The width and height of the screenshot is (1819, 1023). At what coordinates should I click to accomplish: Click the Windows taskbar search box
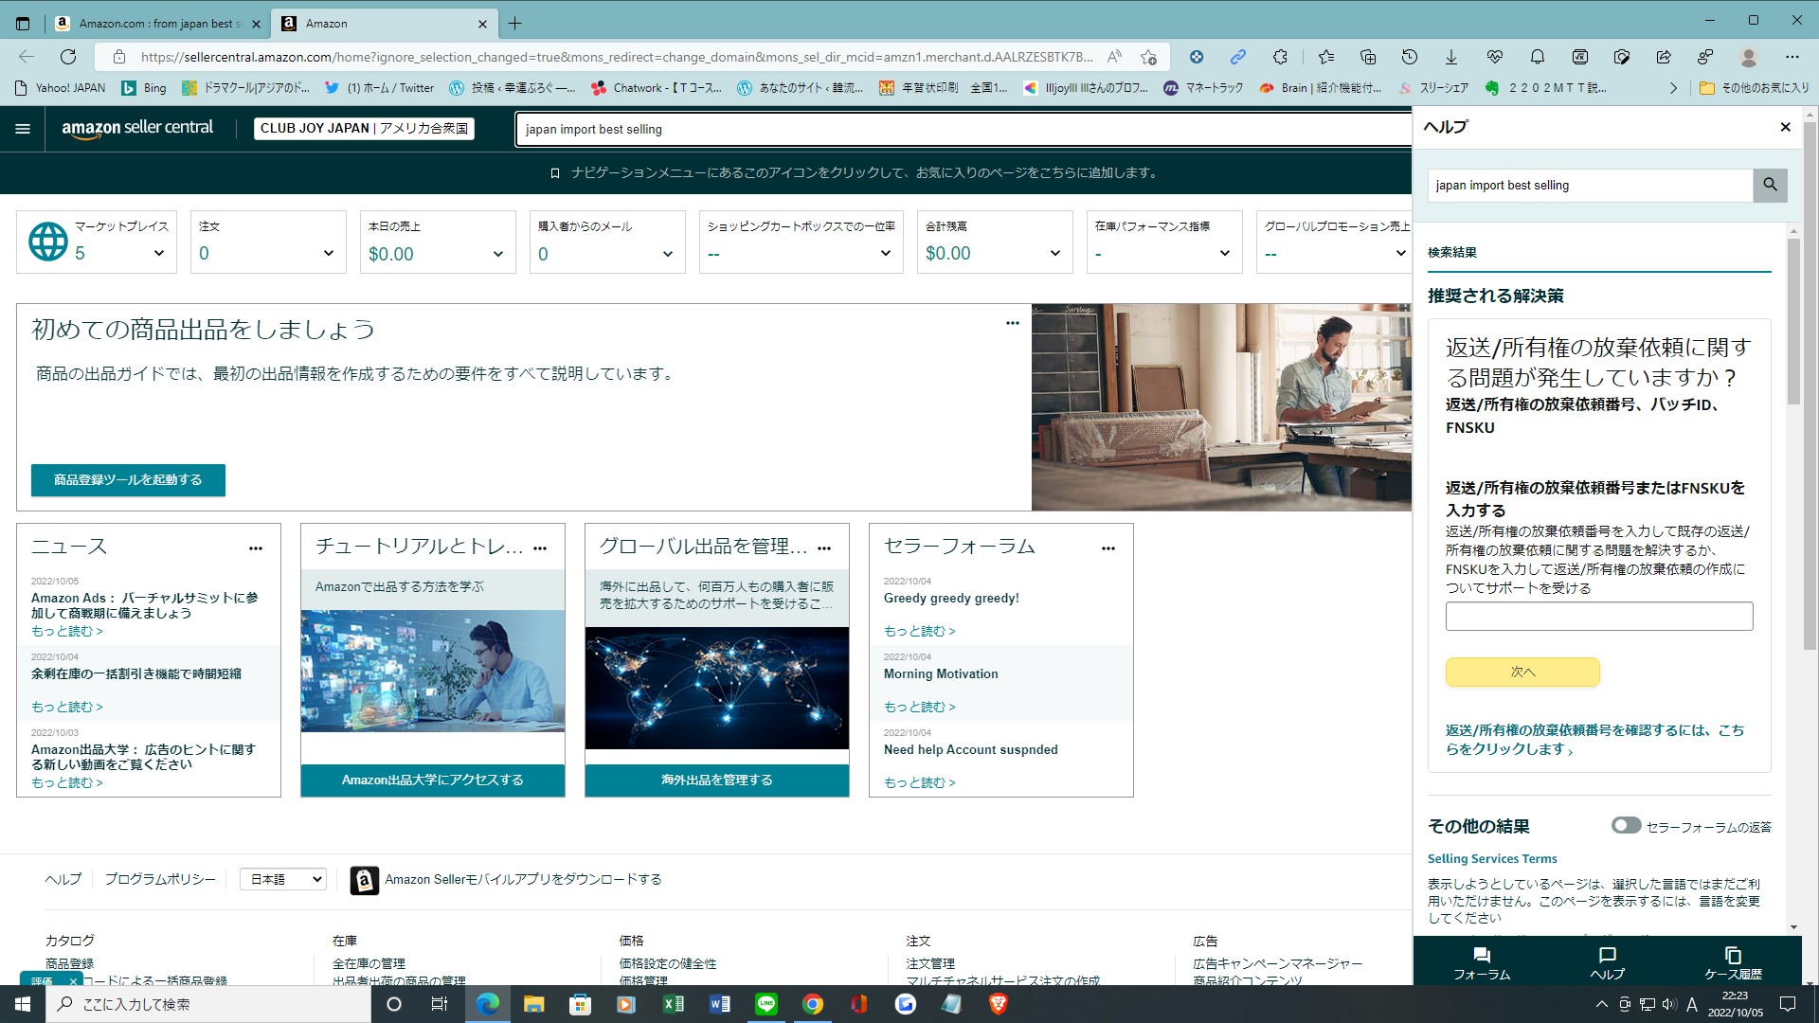208,1004
